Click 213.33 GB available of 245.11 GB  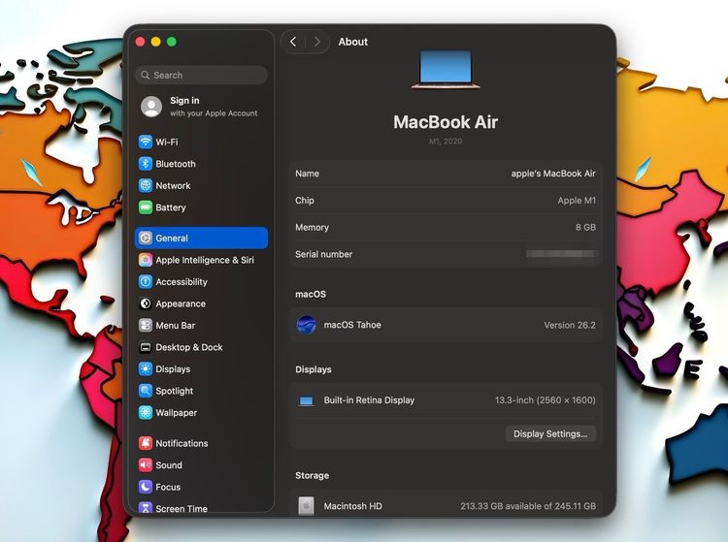[528, 506]
